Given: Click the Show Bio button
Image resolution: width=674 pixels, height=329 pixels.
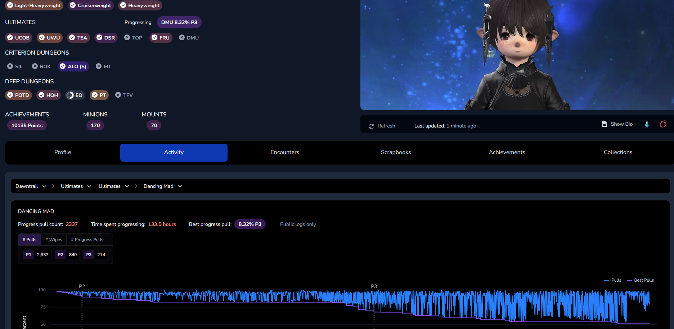Looking at the screenshot, I should coord(617,124).
